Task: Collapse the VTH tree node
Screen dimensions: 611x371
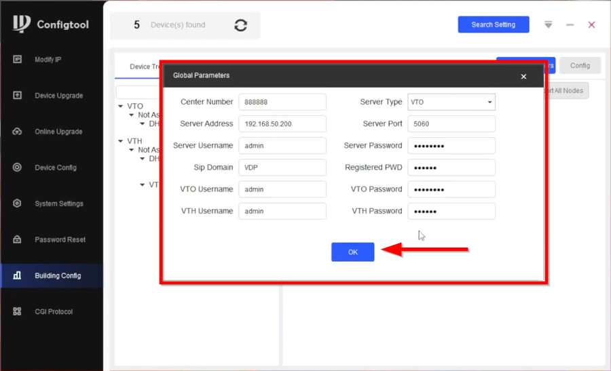Action: pyautogui.click(x=121, y=141)
